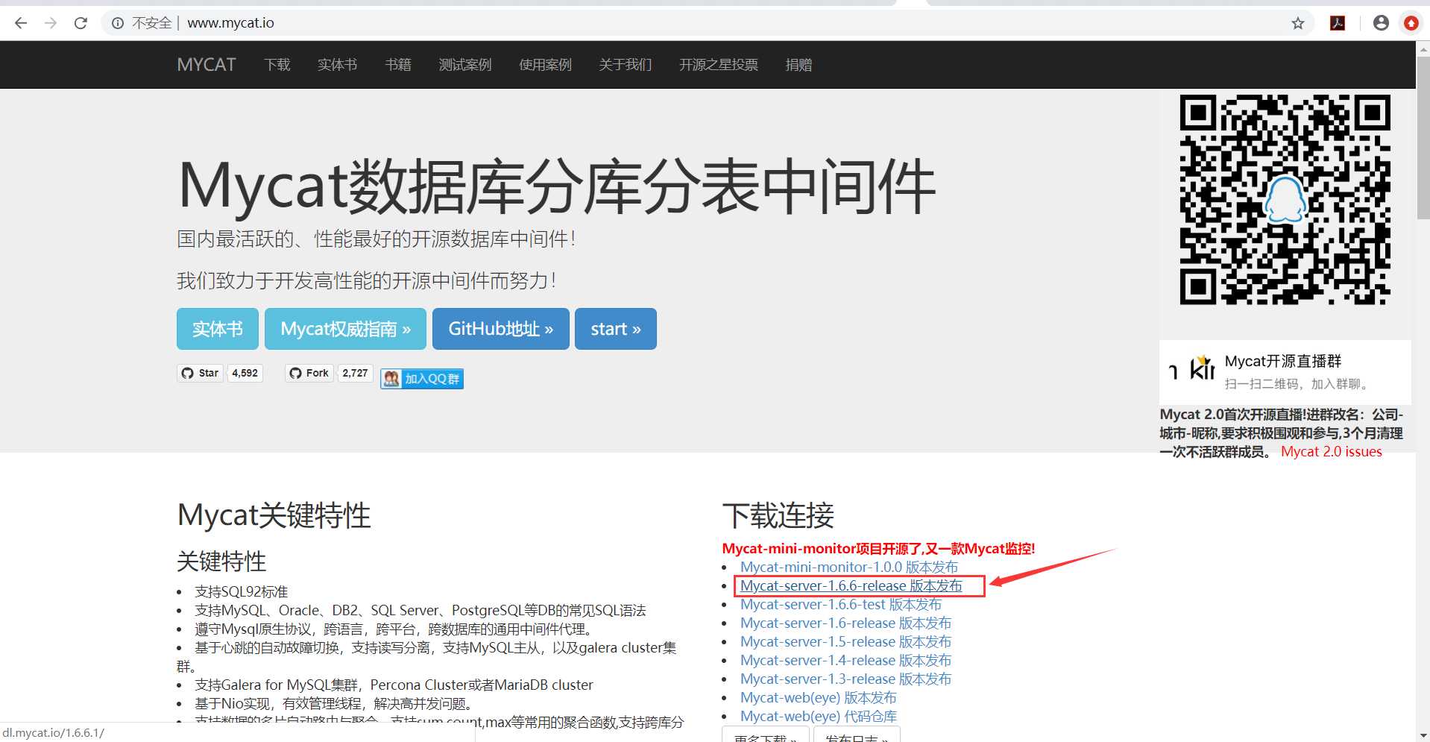This screenshot has width=1430, height=742.
Task: Click the 支持SQL92标准 list item
Action: pos(241,592)
